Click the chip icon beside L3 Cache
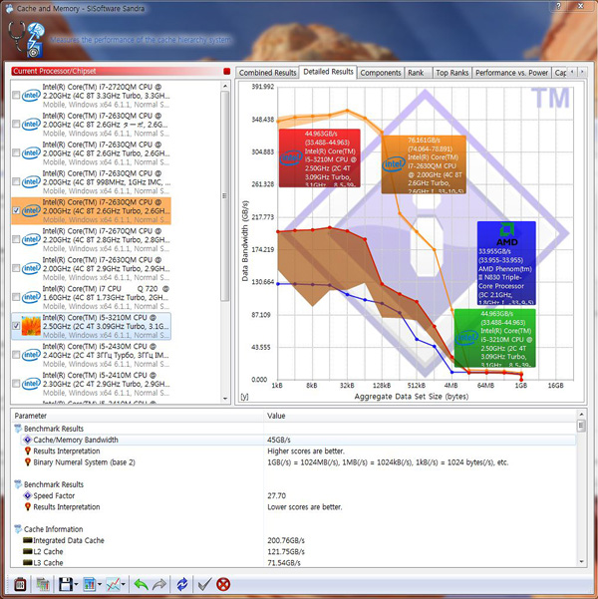This screenshot has width=598, height=599. tap(27, 562)
